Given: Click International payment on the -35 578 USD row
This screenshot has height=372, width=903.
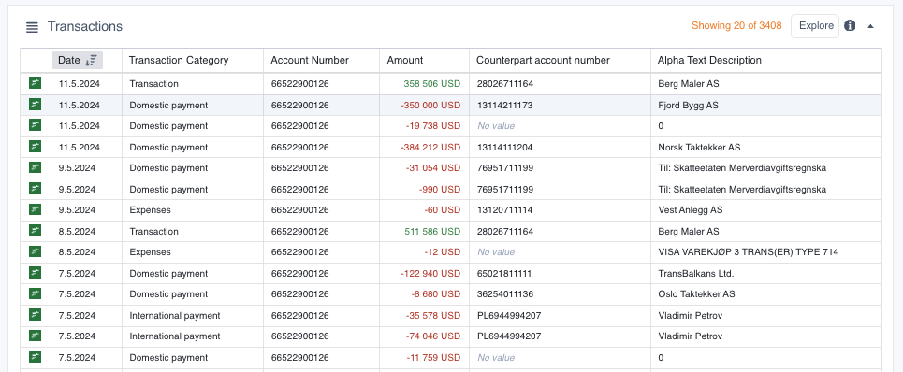Looking at the screenshot, I should click(174, 315).
